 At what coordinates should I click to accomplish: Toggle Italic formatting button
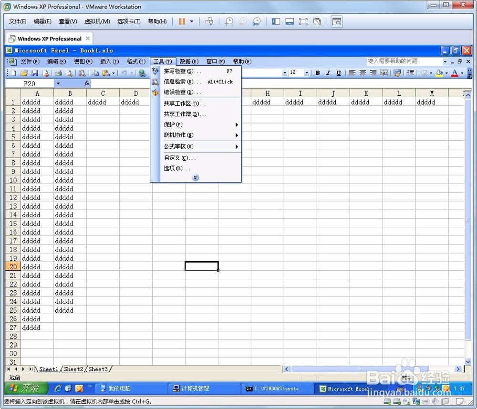click(x=328, y=73)
